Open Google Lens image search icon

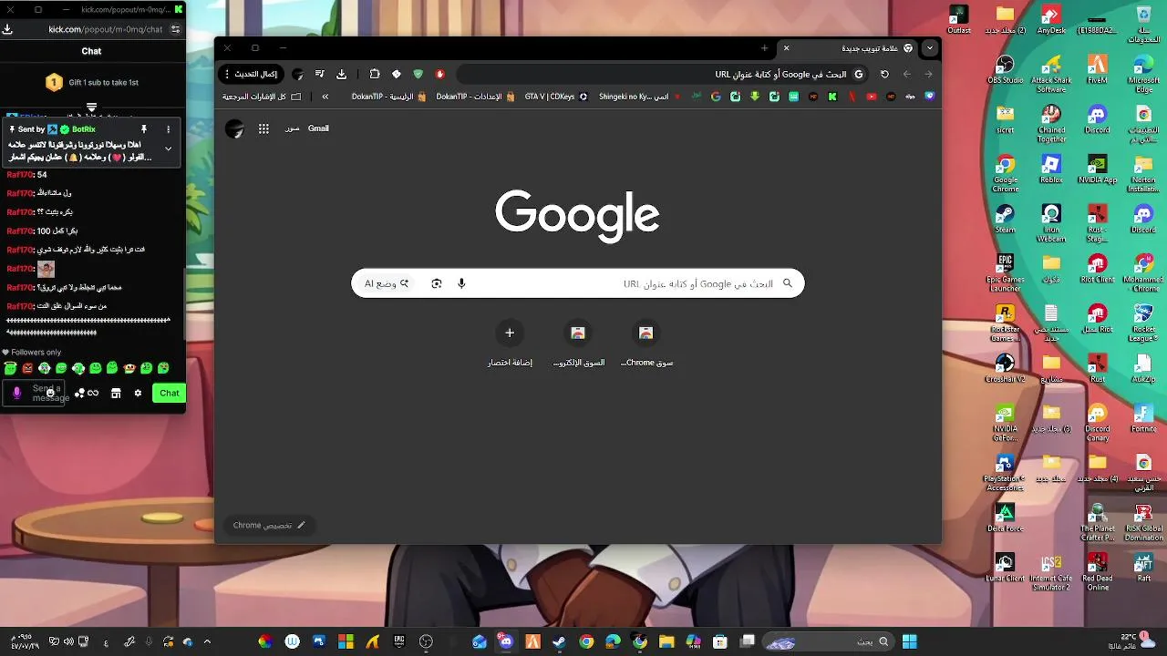[437, 283]
